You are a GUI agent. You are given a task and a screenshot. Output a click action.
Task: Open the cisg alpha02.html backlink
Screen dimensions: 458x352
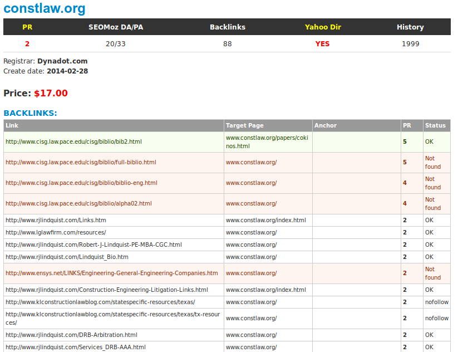pyautogui.click(x=78, y=203)
